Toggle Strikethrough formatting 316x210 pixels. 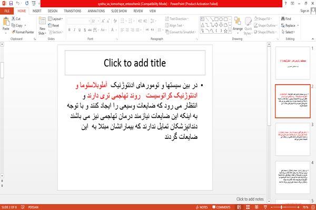pyautogui.click(x=90, y=30)
